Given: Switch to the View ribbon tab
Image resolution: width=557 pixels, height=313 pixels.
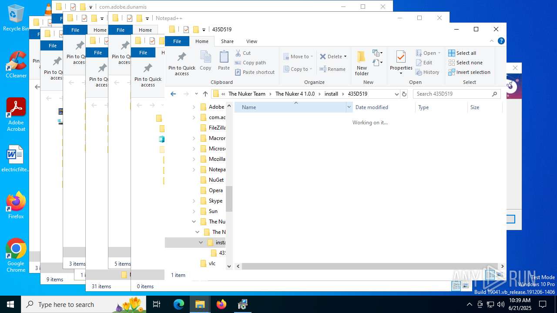Looking at the screenshot, I should (252, 41).
